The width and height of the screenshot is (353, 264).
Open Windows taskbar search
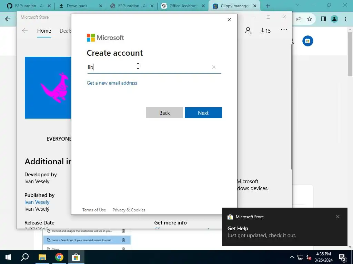pos(25,257)
